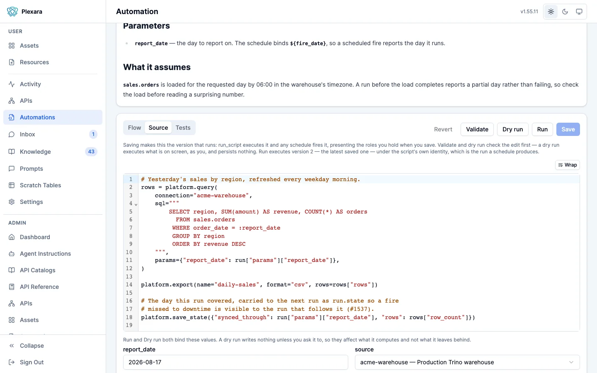The image size is (597, 373).
Task: Collapse the sidebar
Action: pos(53,346)
